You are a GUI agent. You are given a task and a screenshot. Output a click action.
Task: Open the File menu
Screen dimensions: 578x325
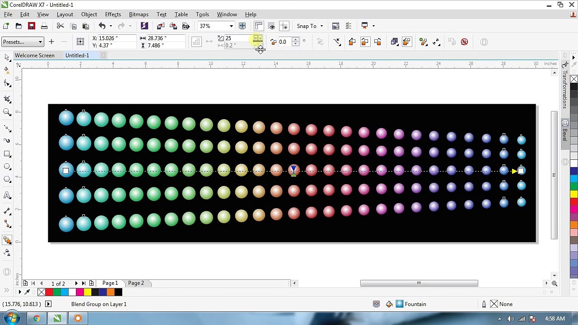point(8,14)
